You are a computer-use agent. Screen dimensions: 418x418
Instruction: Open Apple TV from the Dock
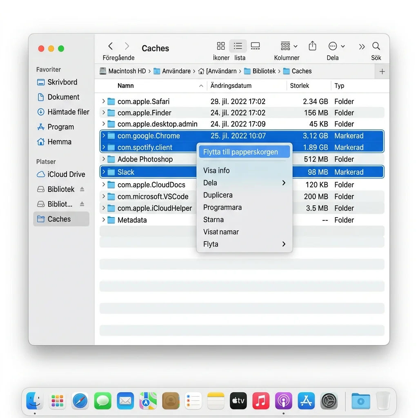[x=238, y=400]
